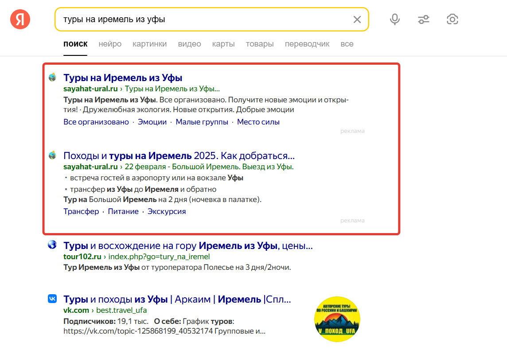
Task: Open search settings sliders icon
Action: pyautogui.click(x=424, y=19)
